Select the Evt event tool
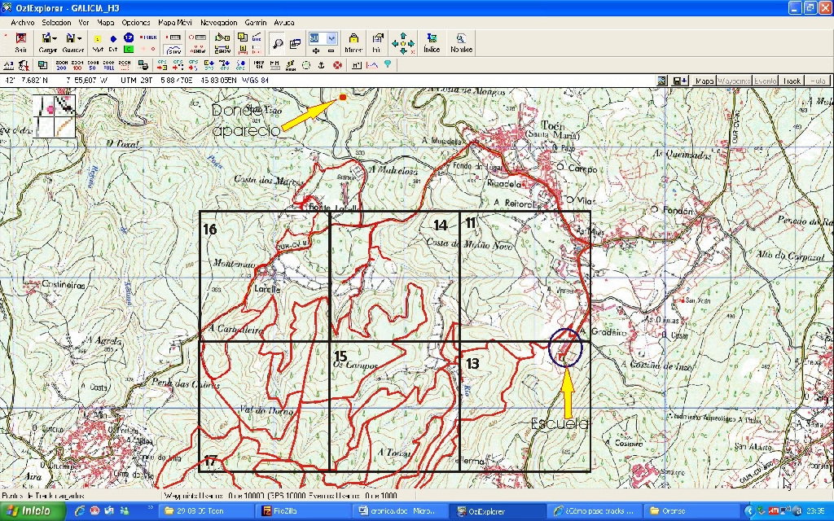 [x=112, y=42]
